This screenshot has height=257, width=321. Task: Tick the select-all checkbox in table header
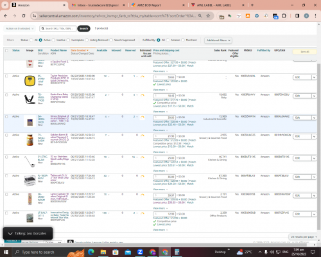coord(6,51)
